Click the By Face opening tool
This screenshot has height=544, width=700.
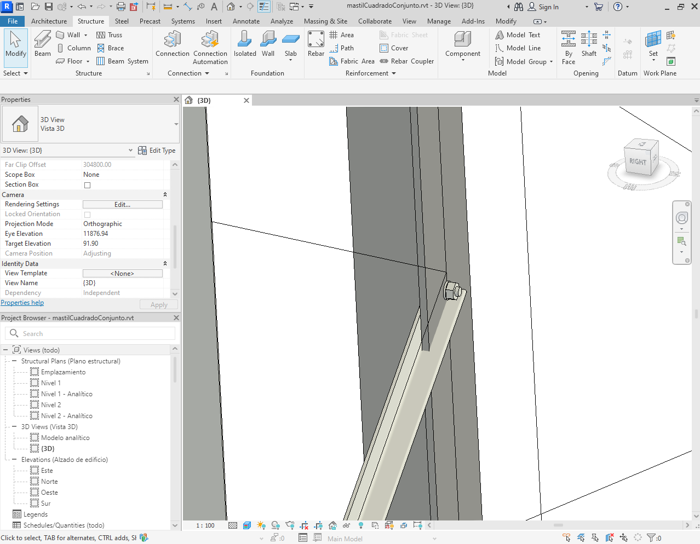pos(569,48)
